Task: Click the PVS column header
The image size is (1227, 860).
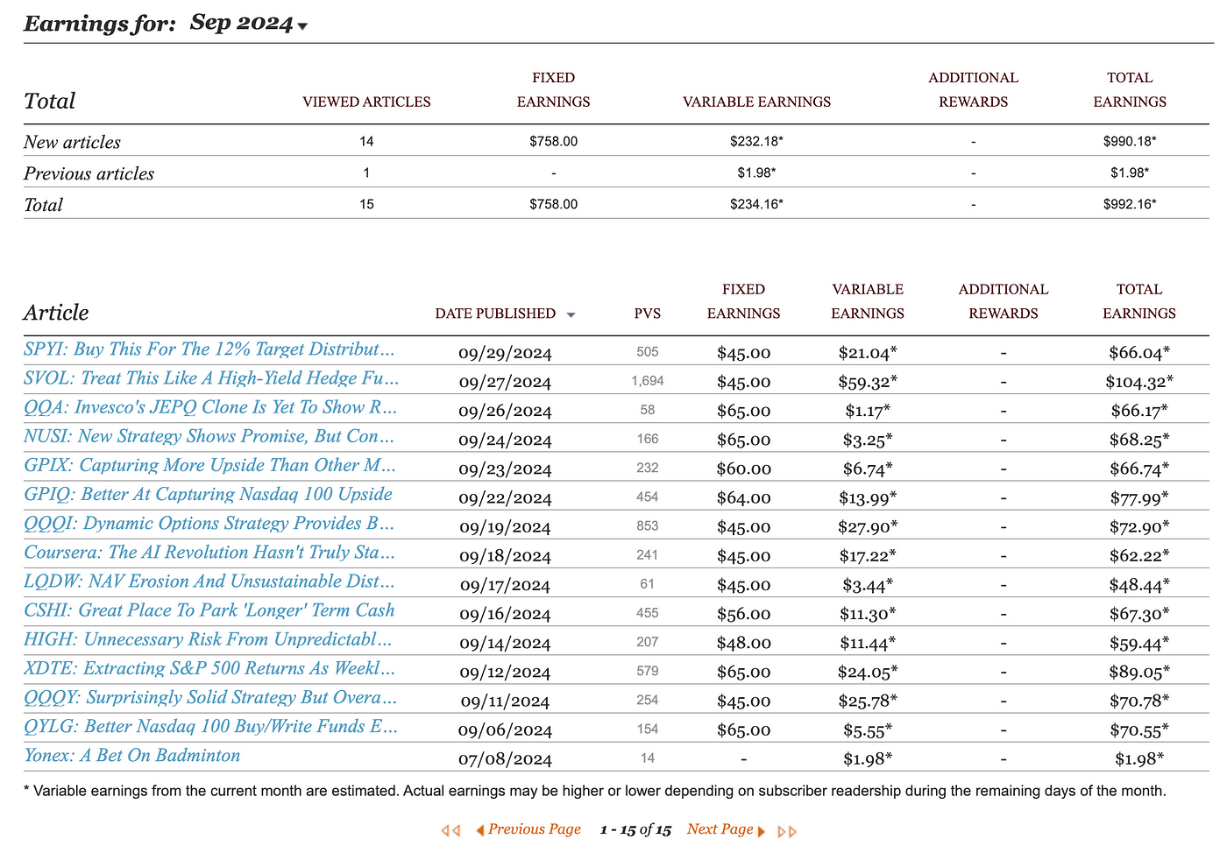Action: point(648,314)
